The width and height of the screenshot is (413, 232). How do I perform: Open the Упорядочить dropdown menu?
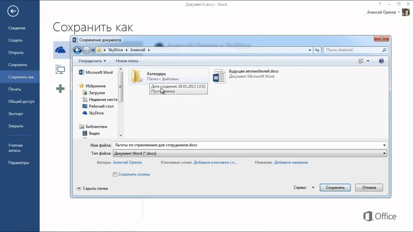pos(92,61)
